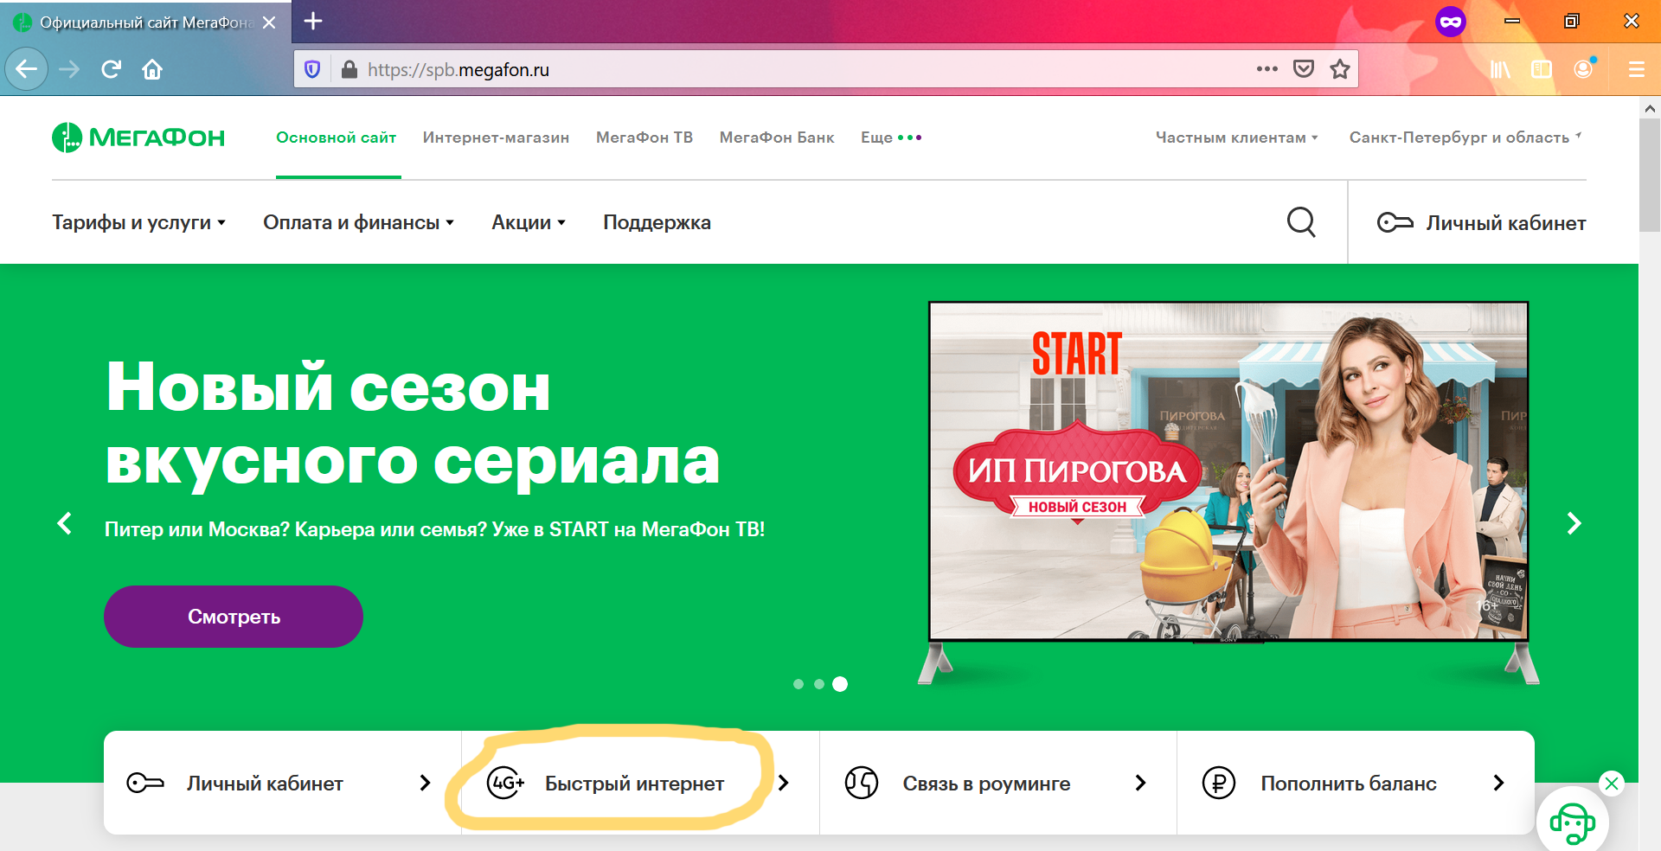Open the Частным клиентам dropdown
This screenshot has width=1661, height=851.
tap(1237, 138)
